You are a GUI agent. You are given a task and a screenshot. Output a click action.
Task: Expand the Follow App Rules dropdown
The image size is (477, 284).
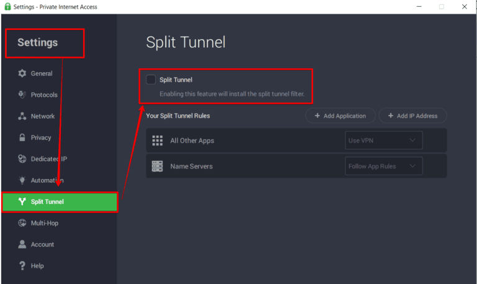[x=383, y=166]
